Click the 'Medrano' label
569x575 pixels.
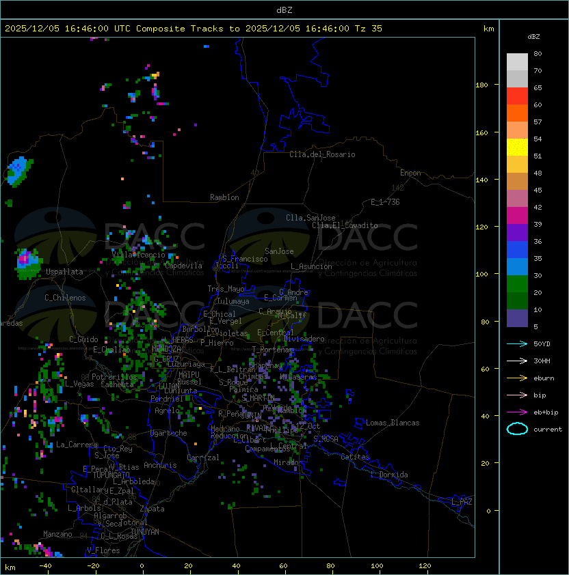click(225, 429)
